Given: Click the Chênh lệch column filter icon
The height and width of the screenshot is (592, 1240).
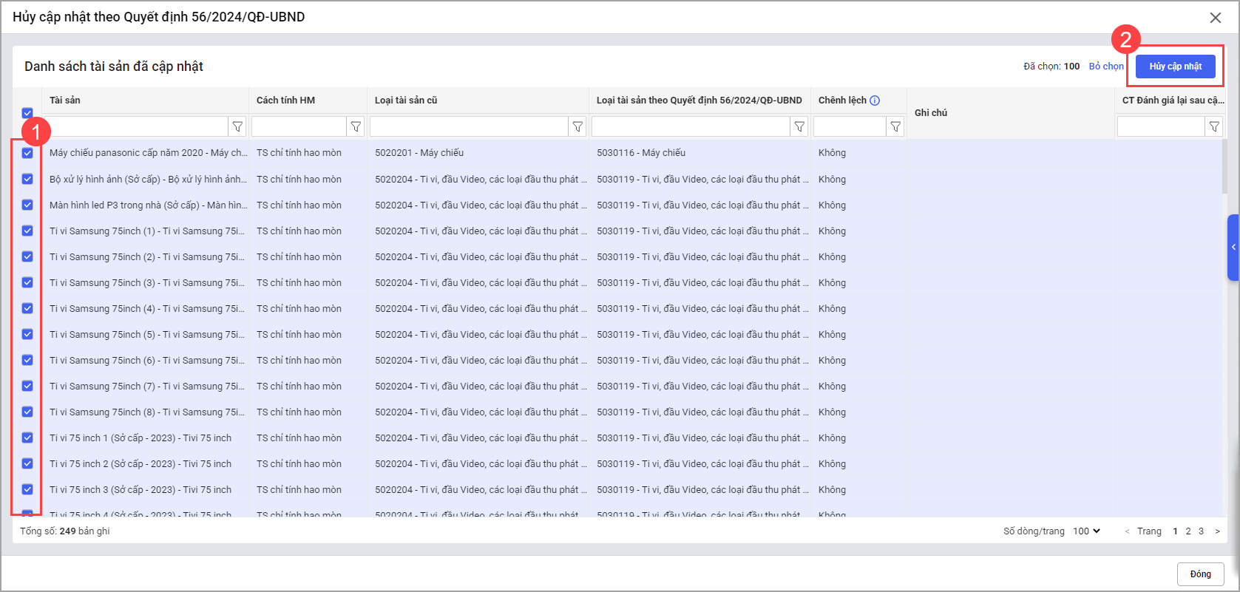Looking at the screenshot, I should click(895, 127).
